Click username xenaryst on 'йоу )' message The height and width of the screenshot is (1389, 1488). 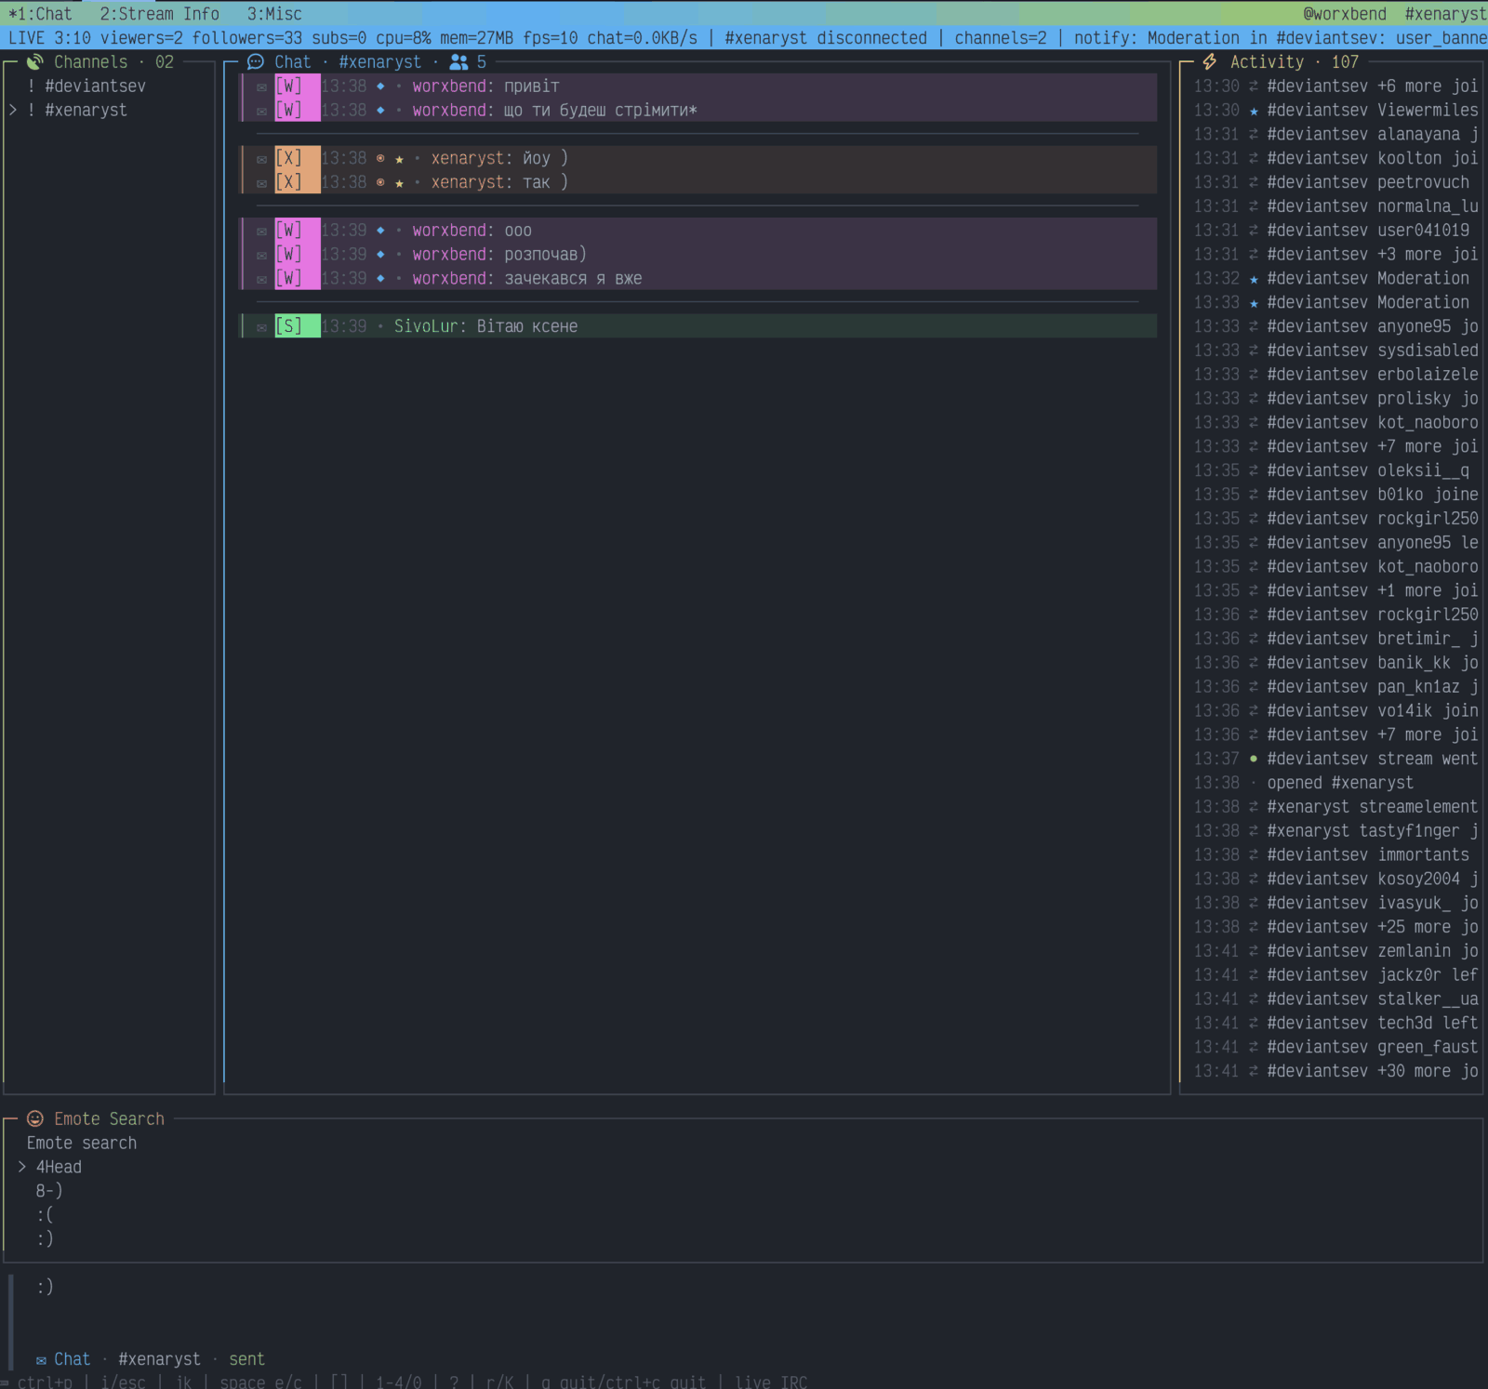click(x=468, y=158)
